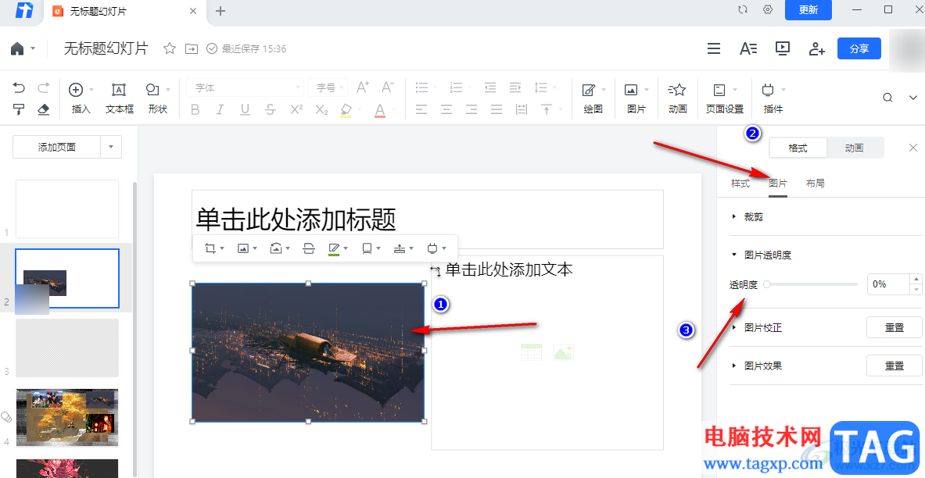Align text left
Screen dimensions: 925x478
pyautogui.click(x=421, y=109)
